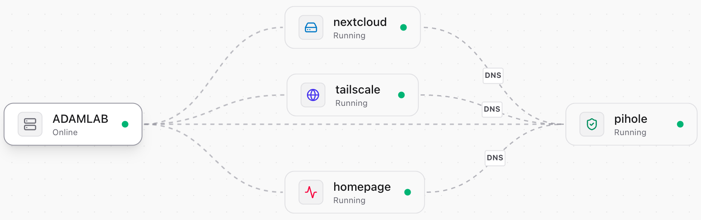Click the green status dot on tailscale

tap(401, 95)
